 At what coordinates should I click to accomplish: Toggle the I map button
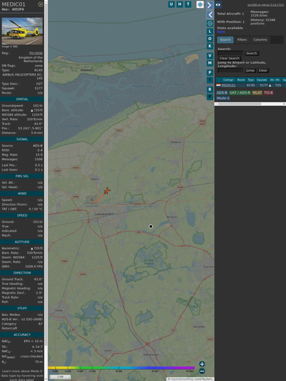(x=210, y=80)
